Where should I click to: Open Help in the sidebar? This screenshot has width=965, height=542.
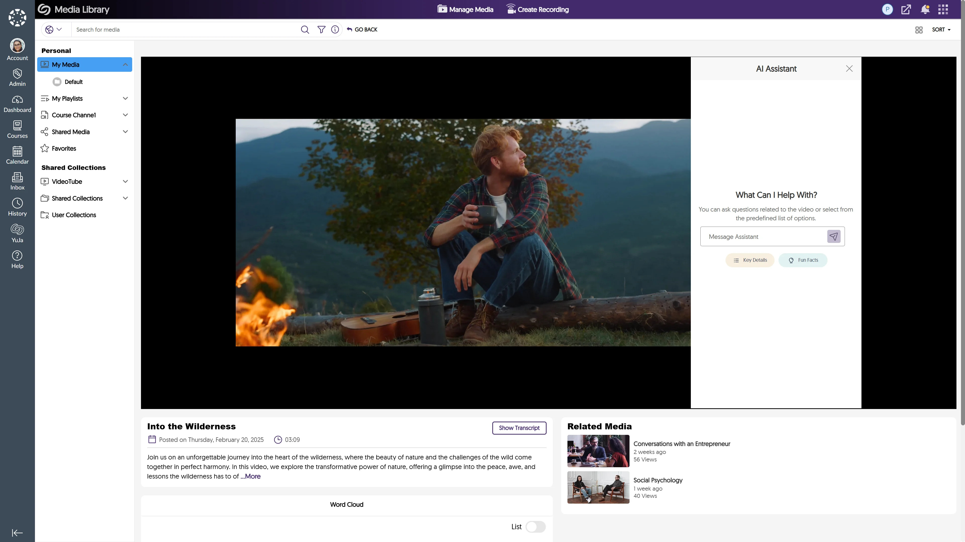pyautogui.click(x=17, y=260)
